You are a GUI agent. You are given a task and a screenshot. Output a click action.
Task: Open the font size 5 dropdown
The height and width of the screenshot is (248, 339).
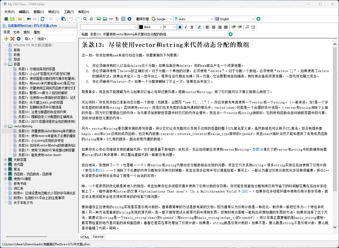tap(170, 27)
